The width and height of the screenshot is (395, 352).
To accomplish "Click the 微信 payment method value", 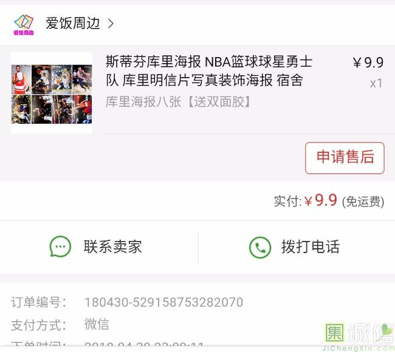I will pyautogui.click(x=97, y=324).
